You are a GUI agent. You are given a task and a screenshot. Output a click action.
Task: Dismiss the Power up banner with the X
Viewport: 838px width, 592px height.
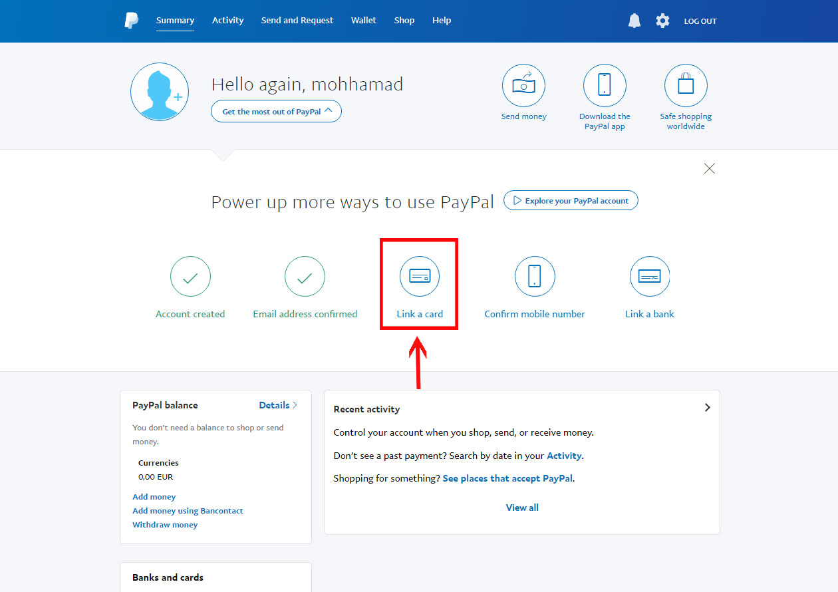point(709,168)
